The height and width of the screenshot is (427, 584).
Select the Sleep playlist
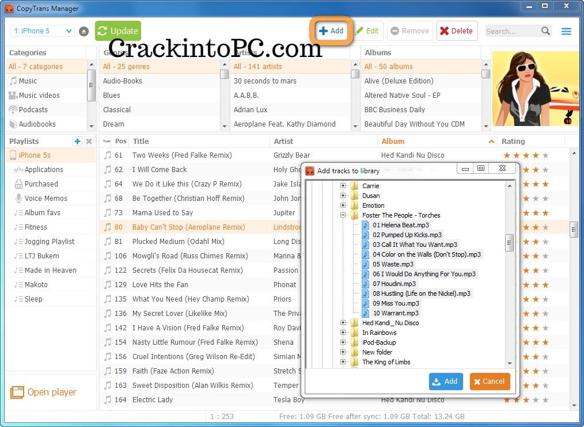(x=51, y=299)
